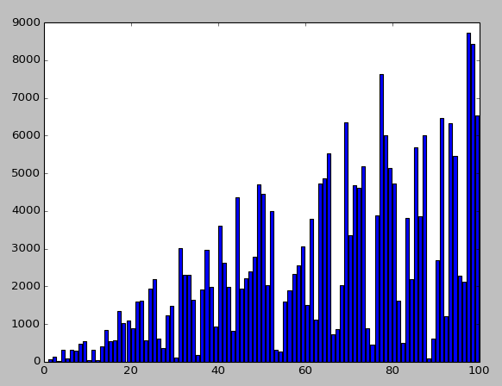The image size is (502, 386).
Task: Select the tallest bar in the histogram
Action: 468,197
